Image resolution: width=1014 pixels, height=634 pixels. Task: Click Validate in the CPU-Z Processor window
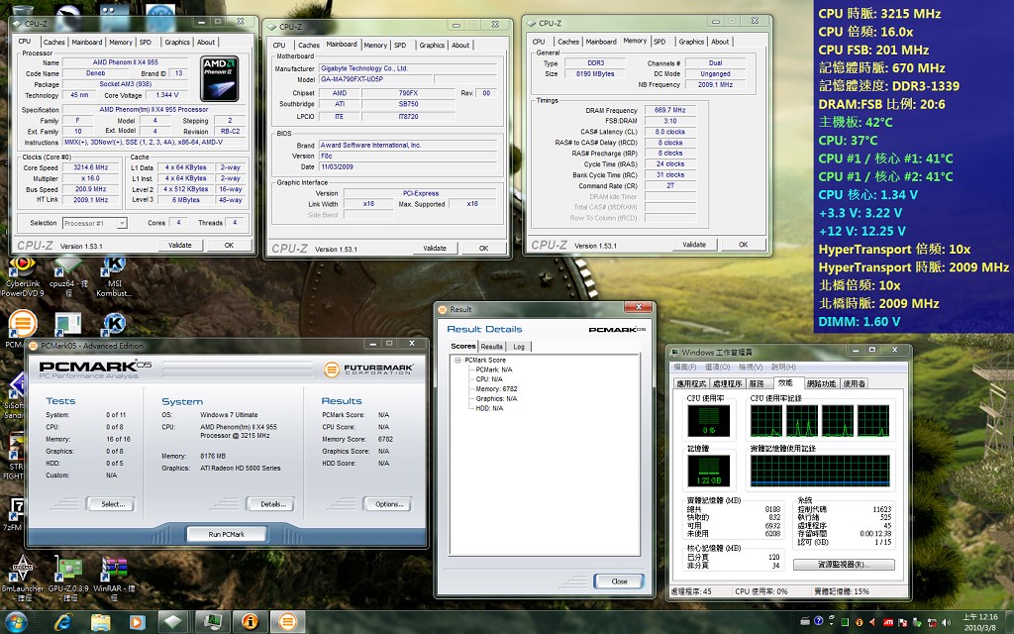click(x=180, y=246)
